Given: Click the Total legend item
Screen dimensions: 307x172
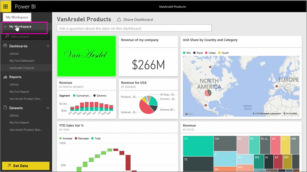Looking at the screenshot, I should pyautogui.click(x=96, y=138).
